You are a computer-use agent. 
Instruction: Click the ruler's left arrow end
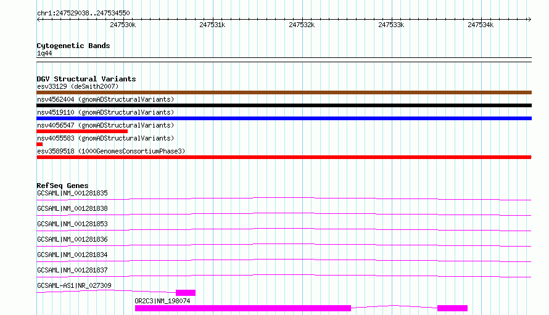[x=38, y=19]
